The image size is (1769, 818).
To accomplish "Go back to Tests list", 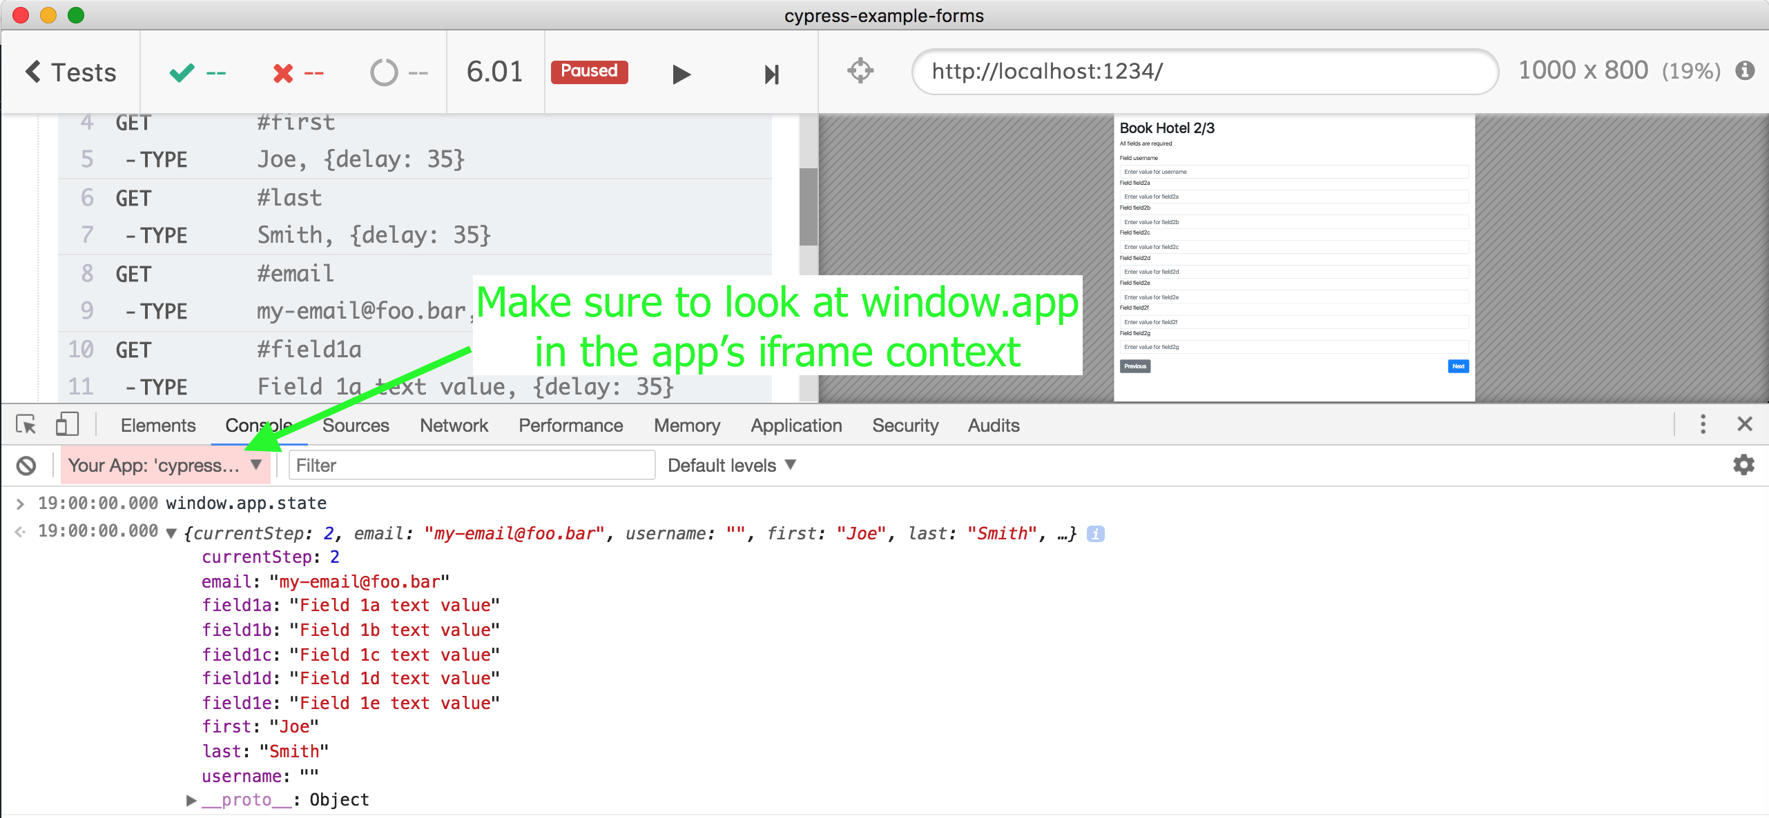I will 71,72.
